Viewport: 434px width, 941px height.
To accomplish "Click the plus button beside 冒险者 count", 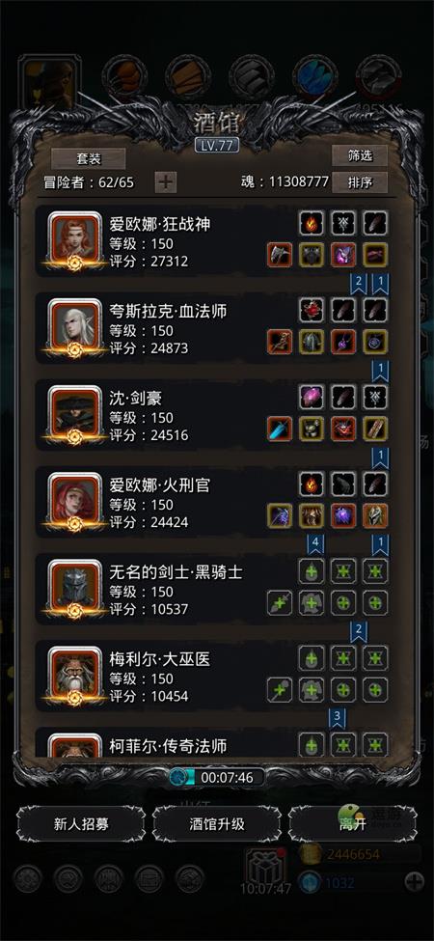I will click(x=166, y=182).
